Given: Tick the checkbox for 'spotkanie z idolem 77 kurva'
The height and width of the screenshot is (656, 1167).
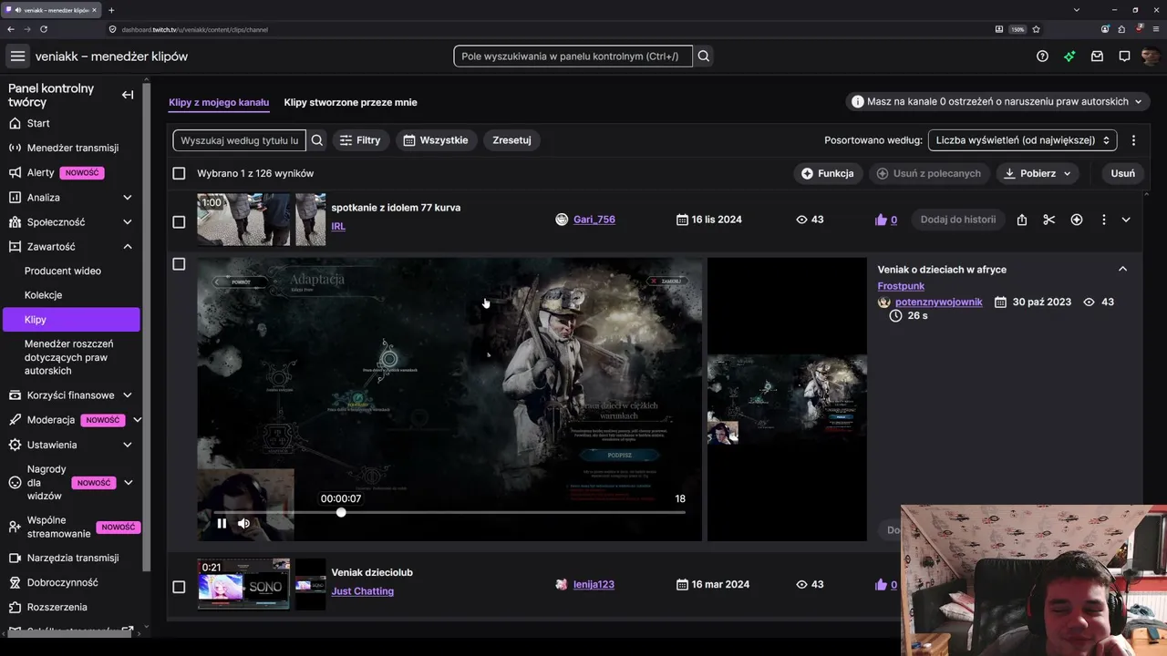Looking at the screenshot, I should pyautogui.click(x=179, y=221).
